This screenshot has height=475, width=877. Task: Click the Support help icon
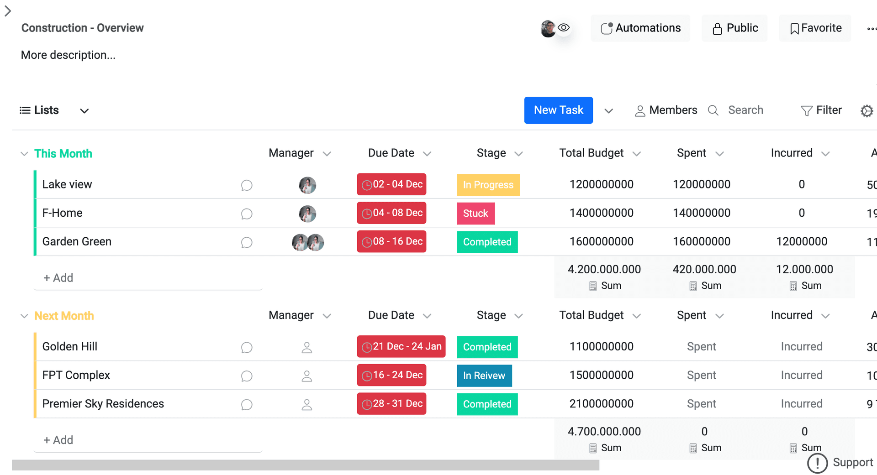click(x=817, y=463)
